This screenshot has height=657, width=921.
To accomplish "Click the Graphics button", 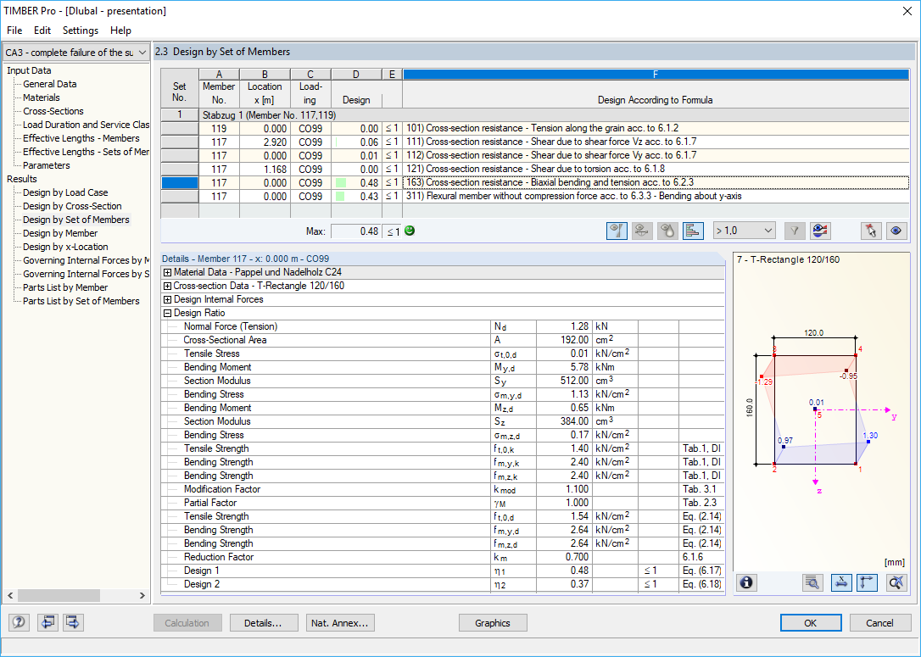I will pos(493,622).
